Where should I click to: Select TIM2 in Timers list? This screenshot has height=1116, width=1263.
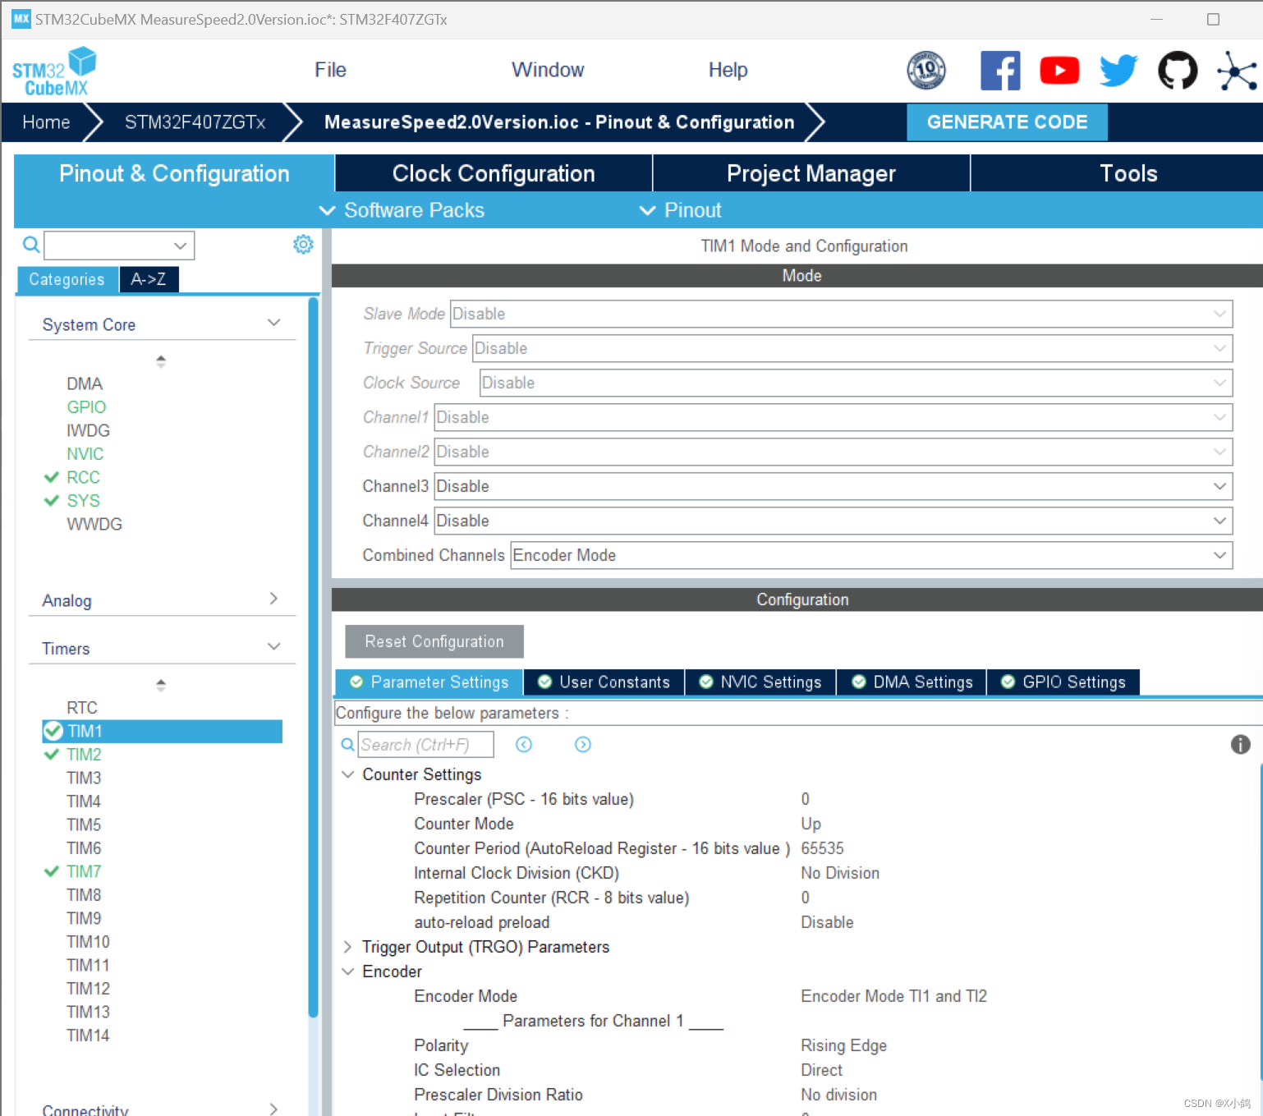pyautogui.click(x=84, y=754)
